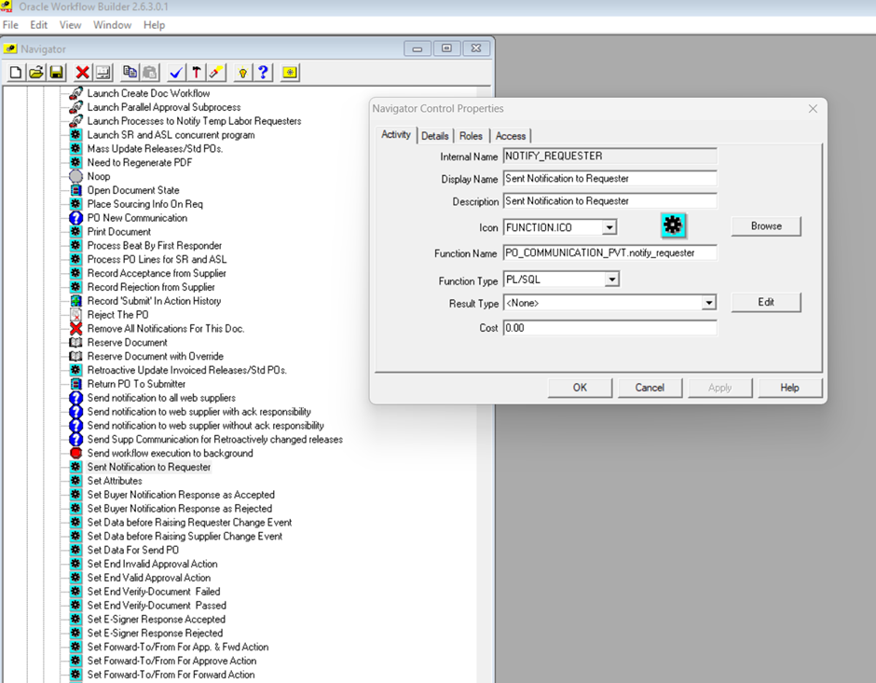Click the Open folder toolbar icon
This screenshot has width=876, height=683.
(36, 73)
